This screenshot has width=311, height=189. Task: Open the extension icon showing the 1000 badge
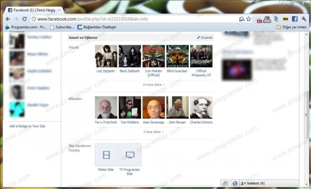[x=267, y=20]
